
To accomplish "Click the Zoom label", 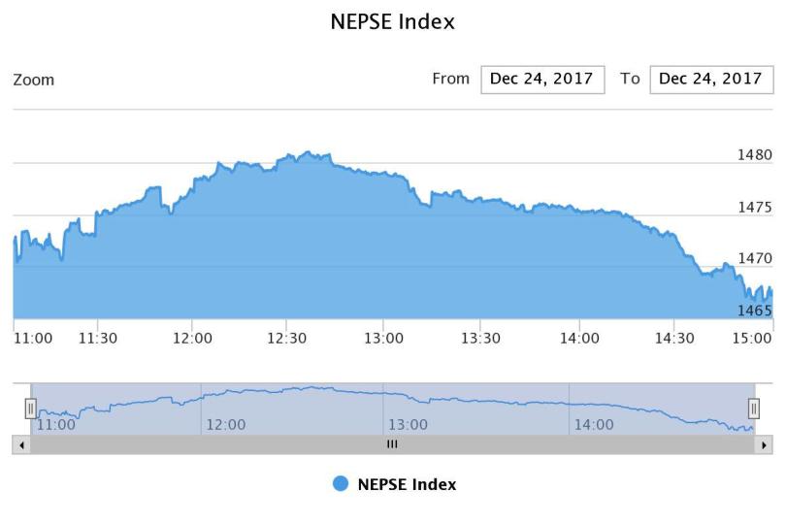I will pyautogui.click(x=34, y=80).
